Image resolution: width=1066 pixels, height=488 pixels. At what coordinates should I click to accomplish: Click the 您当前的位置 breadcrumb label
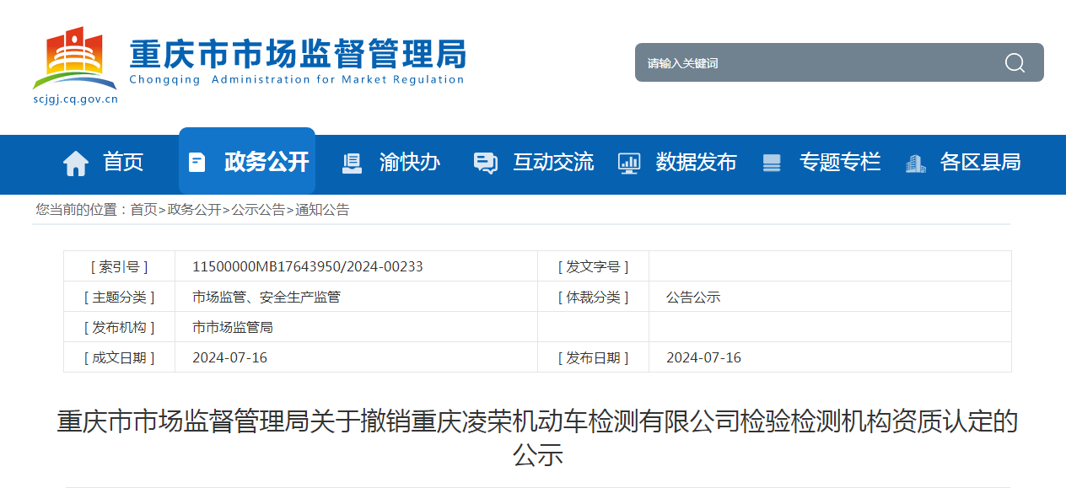82,210
